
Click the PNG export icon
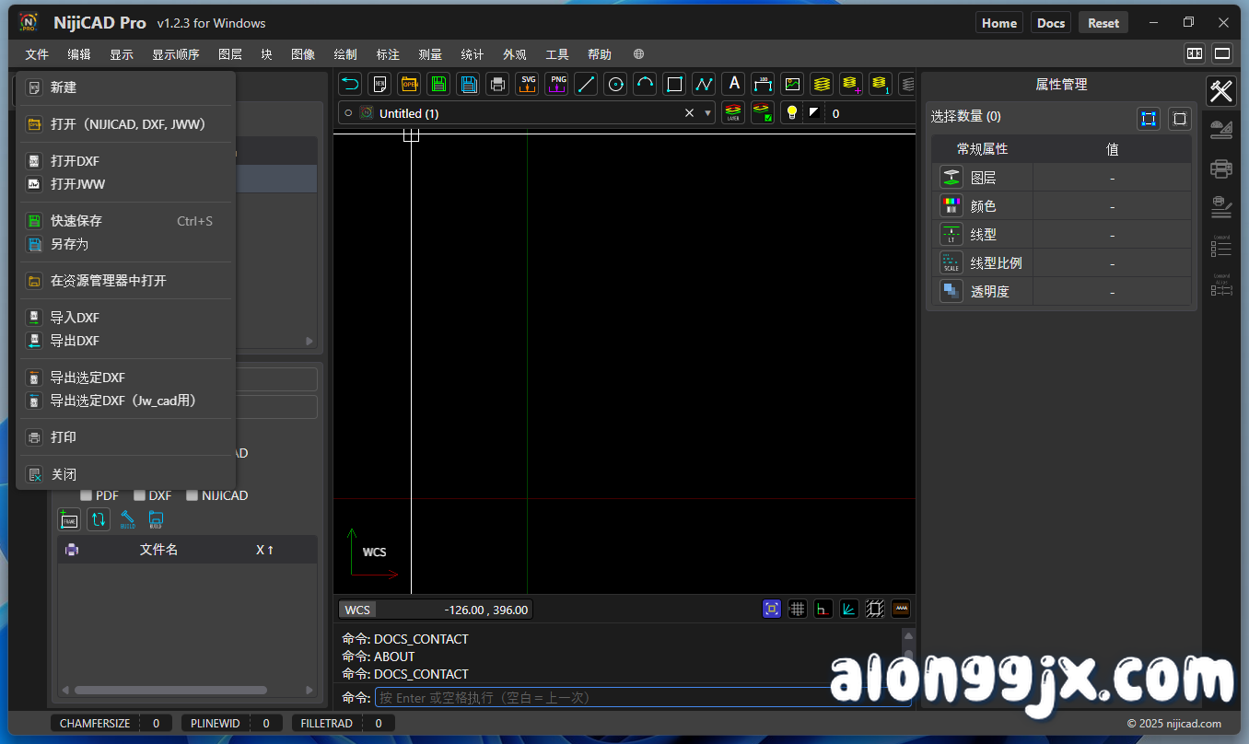(x=557, y=85)
